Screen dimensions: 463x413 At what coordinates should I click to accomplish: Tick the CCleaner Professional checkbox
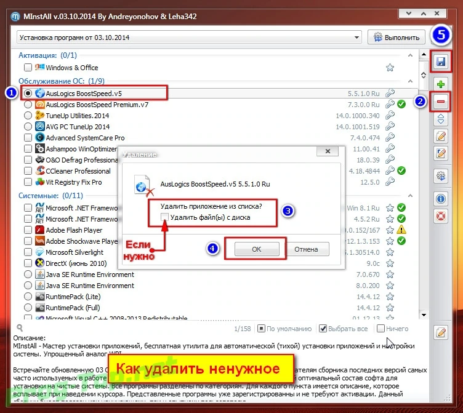click(28, 171)
